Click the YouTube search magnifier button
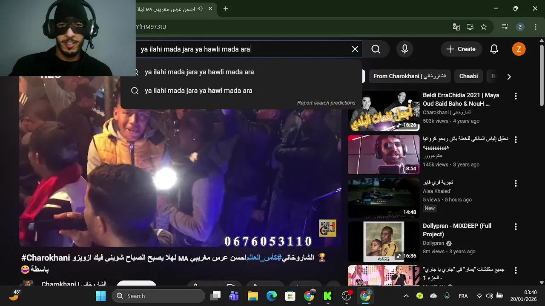Image resolution: width=545 pixels, height=306 pixels. pos(376,49)
